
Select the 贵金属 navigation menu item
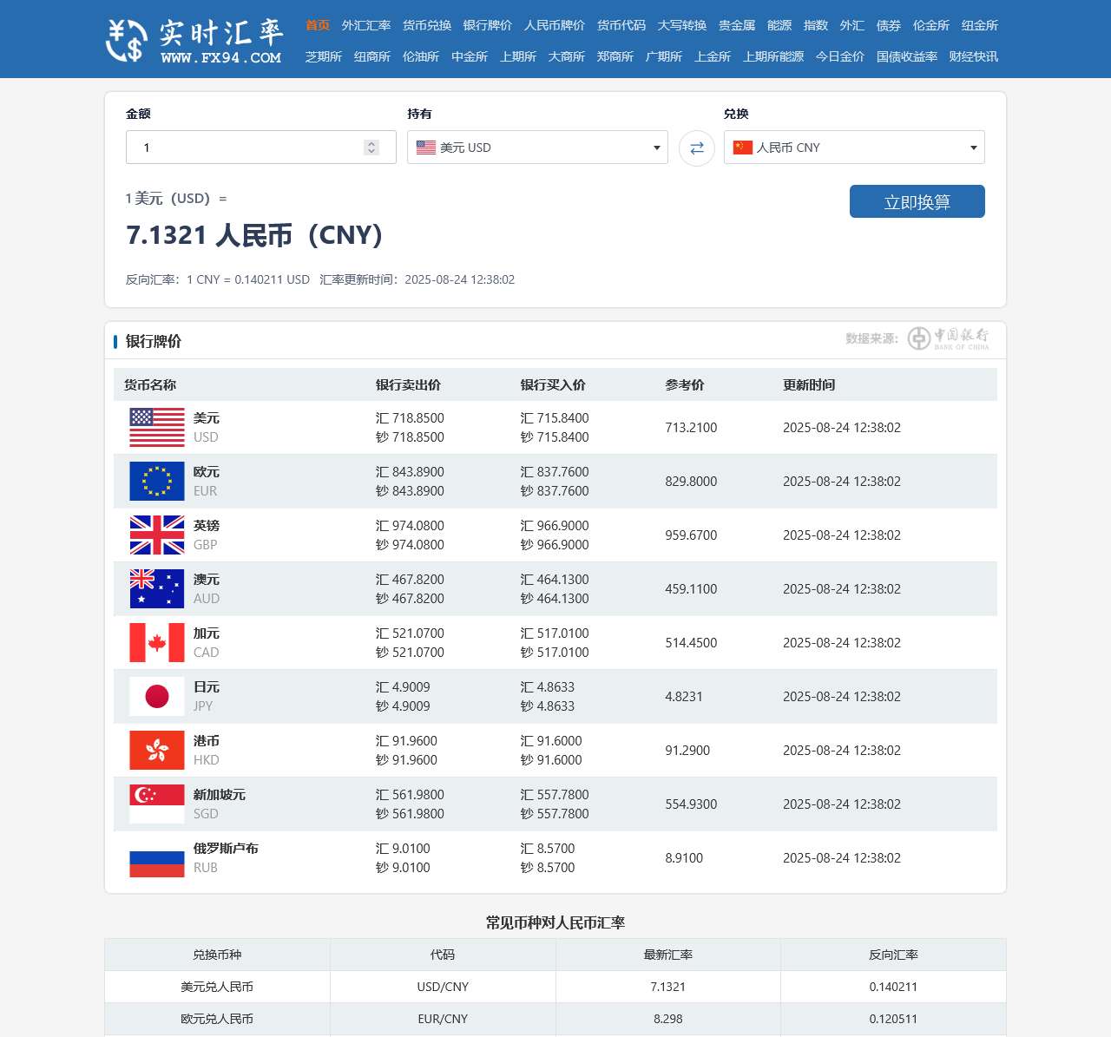pos(736,25)
